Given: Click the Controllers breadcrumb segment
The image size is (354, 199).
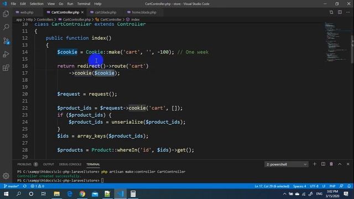Looking at the screenshot, I should click(x=45, y=20).
